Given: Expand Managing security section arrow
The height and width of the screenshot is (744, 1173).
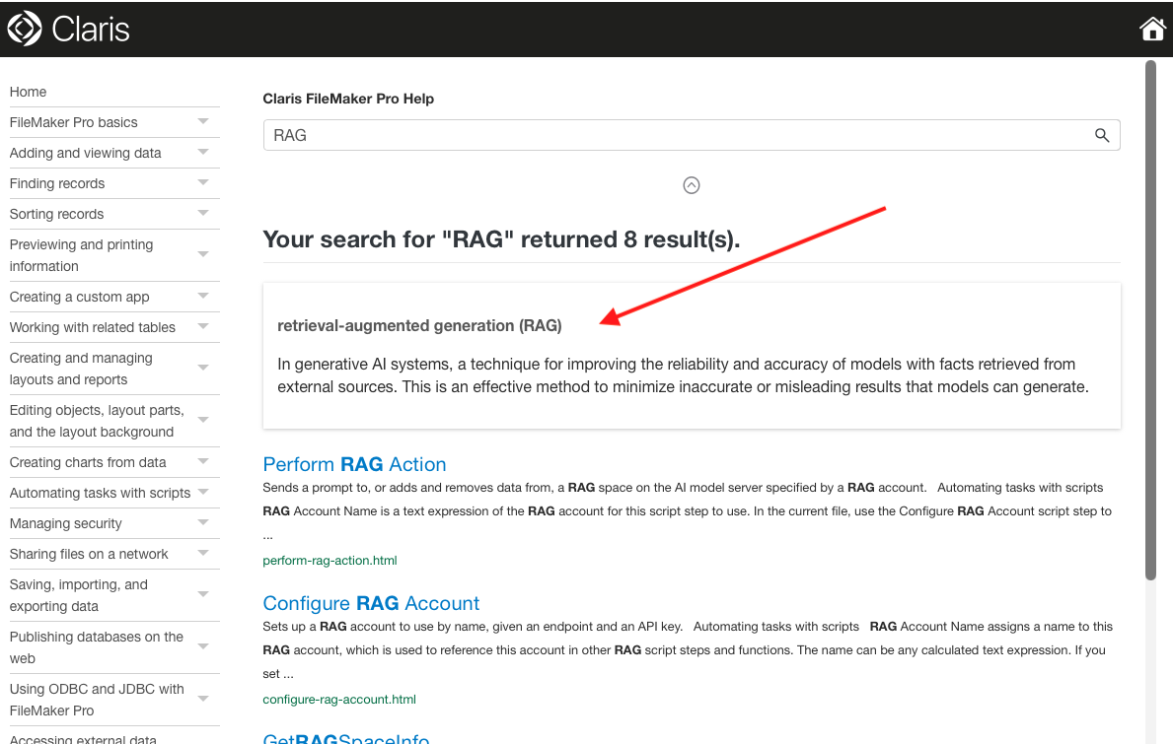Looking at the screenshot, I should tap(203, 523).
